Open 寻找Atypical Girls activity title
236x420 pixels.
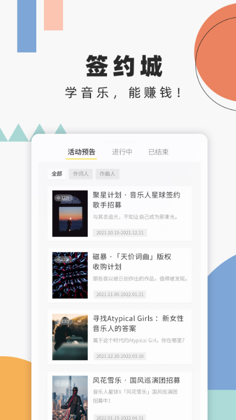(x=138, y=323)
